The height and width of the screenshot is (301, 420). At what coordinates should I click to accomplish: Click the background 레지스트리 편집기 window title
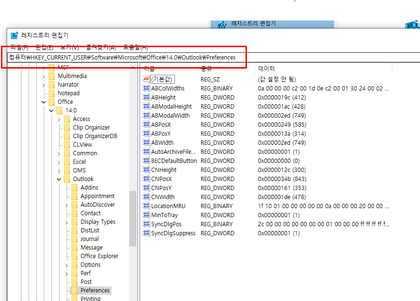(x=254, y=23)
